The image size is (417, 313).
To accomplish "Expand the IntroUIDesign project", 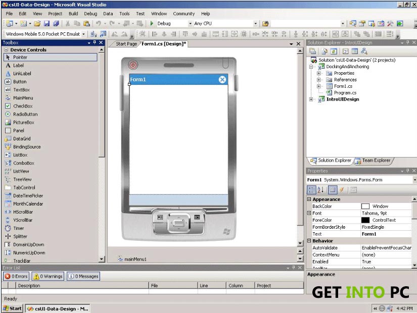I will click(311, 99).
